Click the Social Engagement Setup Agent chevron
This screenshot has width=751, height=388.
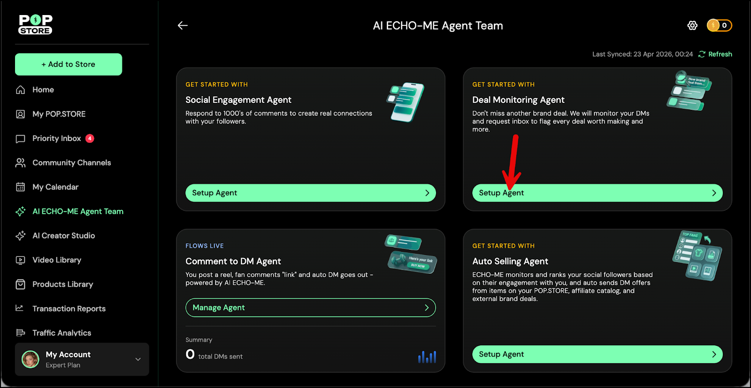click(427, 193)
